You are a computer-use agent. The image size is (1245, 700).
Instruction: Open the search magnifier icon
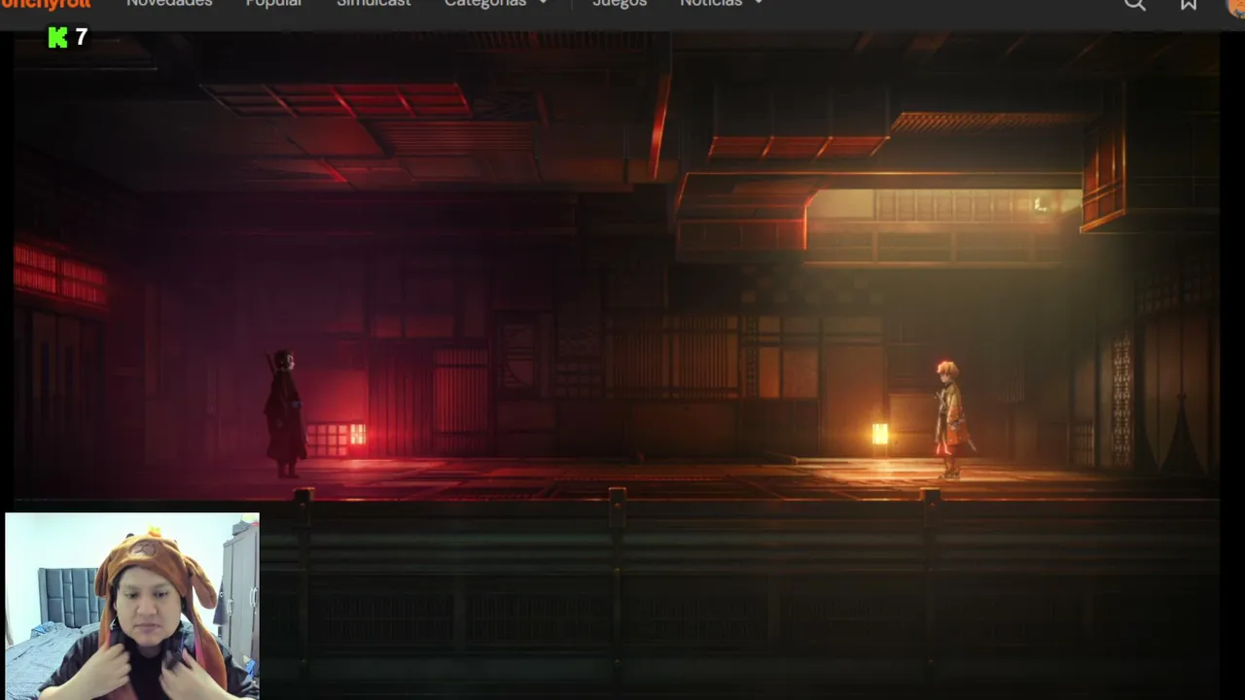(x=1134, y=4)
